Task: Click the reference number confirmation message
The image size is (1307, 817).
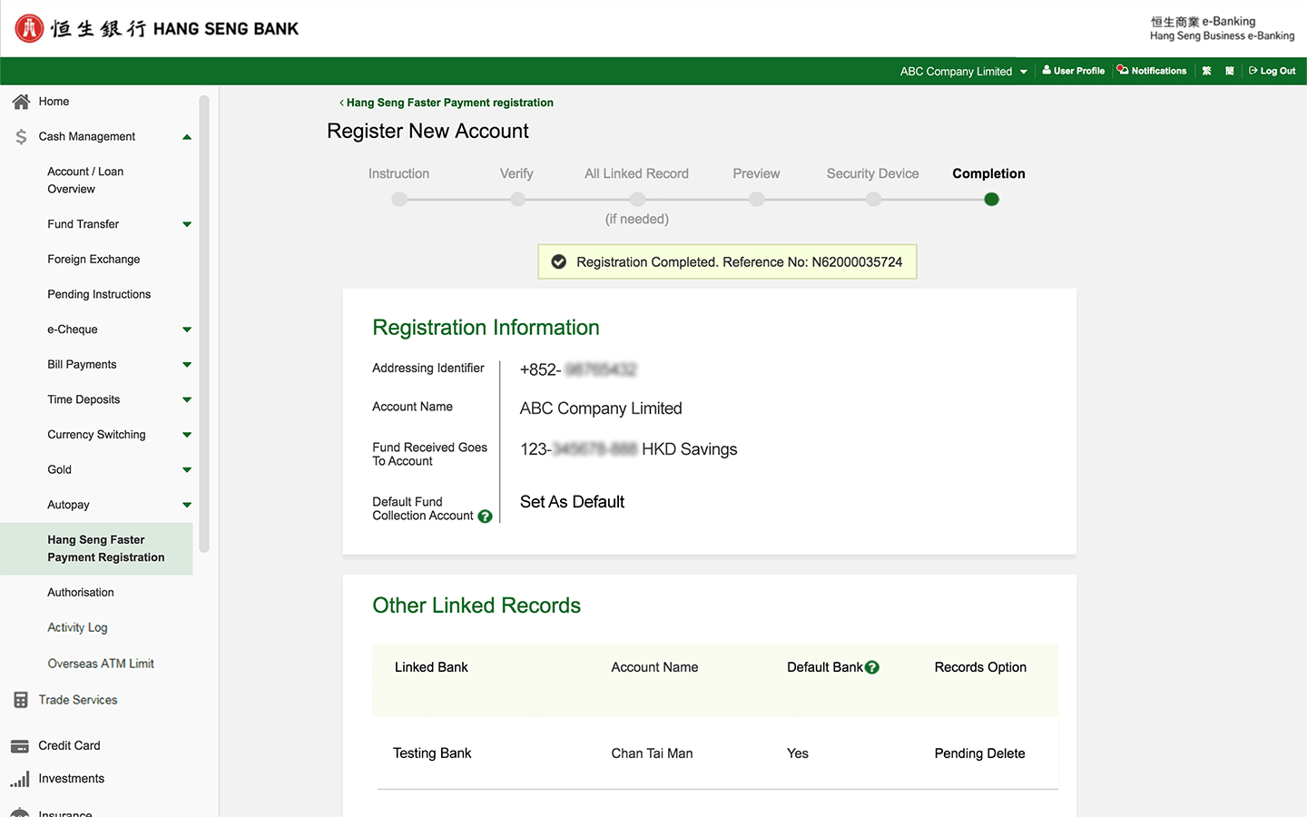Action: pos(727,261)
